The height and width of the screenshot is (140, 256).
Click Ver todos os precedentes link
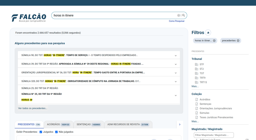click(33, 108)
